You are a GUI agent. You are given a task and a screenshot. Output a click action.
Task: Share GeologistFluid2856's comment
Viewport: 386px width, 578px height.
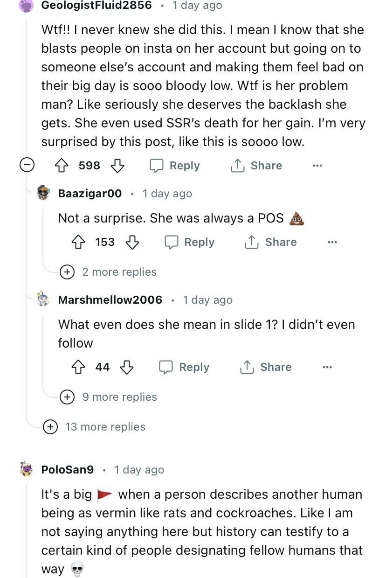(x=256, y=166)
